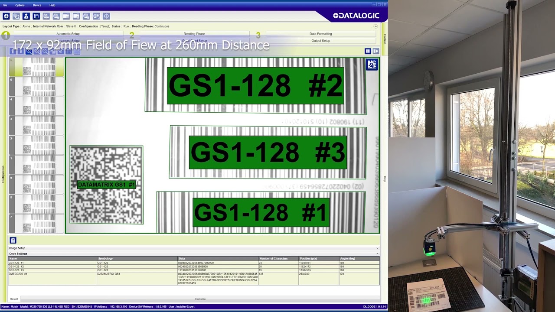This screenshot has height=312, width=555.
Task: Select image thumbnail number 9
Action: point(36,185)
